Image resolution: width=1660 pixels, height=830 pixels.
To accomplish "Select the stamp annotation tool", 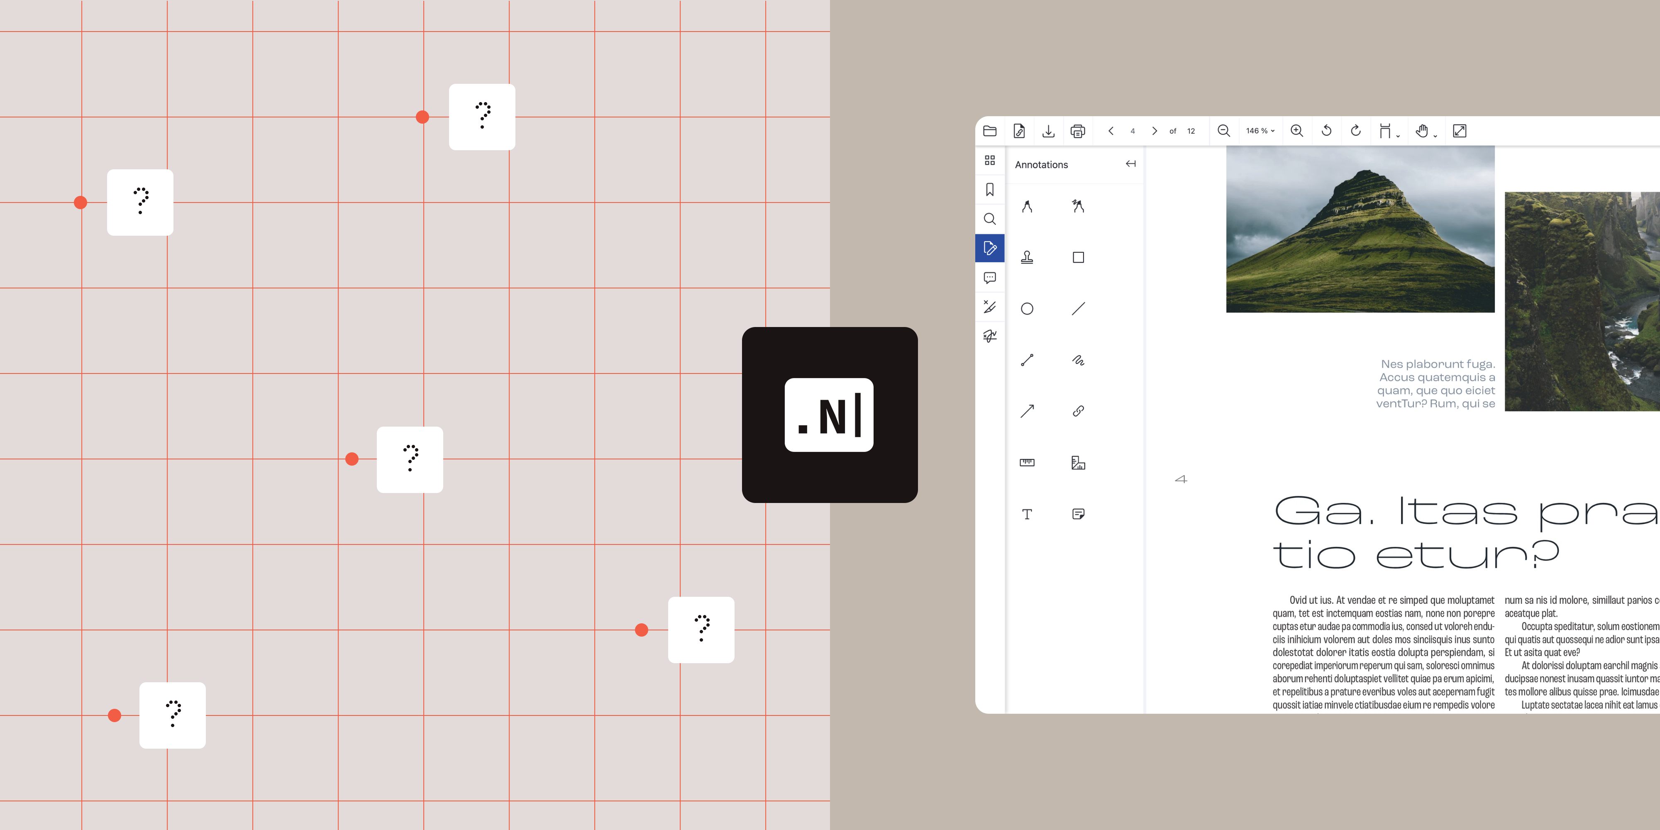I will [x=1027, y=257].
